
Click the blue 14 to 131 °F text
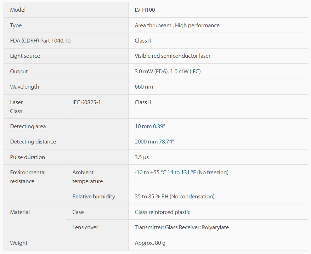(181, 173)
